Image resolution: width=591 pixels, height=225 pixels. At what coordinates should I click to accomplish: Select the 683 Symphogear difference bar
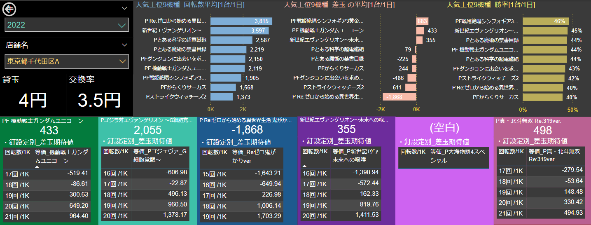(422, 21)
